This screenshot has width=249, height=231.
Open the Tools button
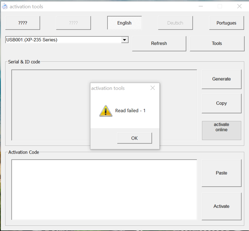coord(217,43)
